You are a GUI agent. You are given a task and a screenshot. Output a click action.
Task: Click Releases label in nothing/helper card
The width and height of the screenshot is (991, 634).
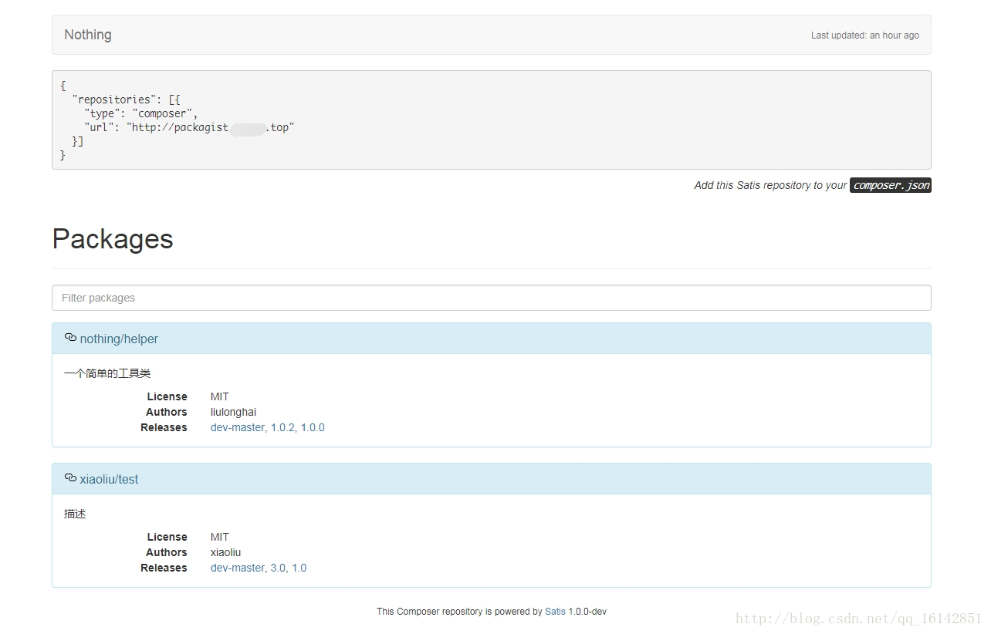pyautogui.click(x=164, y=427)
